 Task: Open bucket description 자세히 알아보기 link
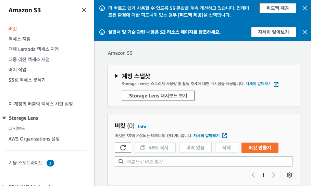(207, 135)
